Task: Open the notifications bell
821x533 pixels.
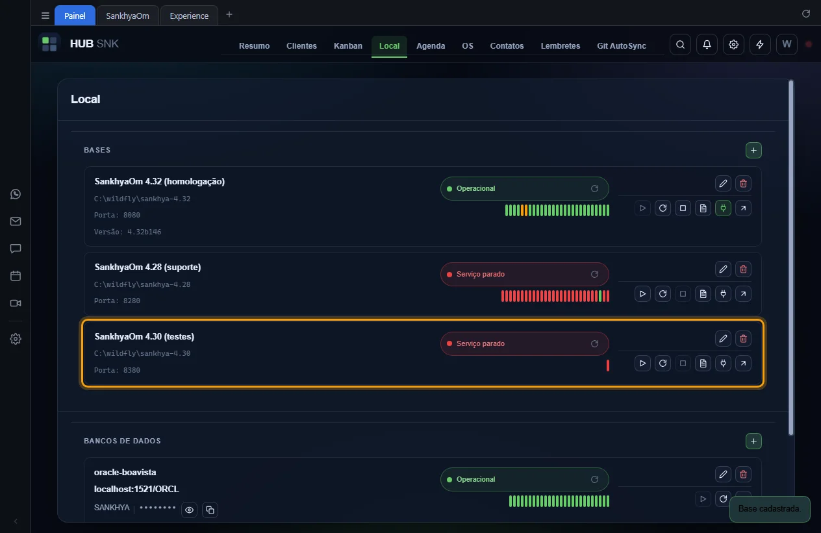Action: [707, 45]
